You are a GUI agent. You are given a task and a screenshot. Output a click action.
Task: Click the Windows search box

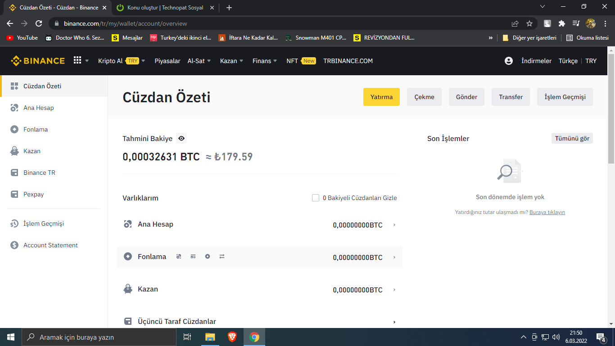pyautogui.click(x=99, y=337)
